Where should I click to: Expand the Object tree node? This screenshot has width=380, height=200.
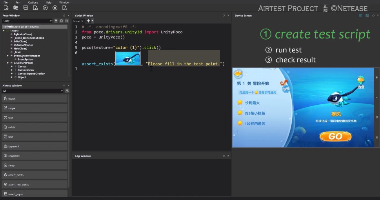click(12, 77)
